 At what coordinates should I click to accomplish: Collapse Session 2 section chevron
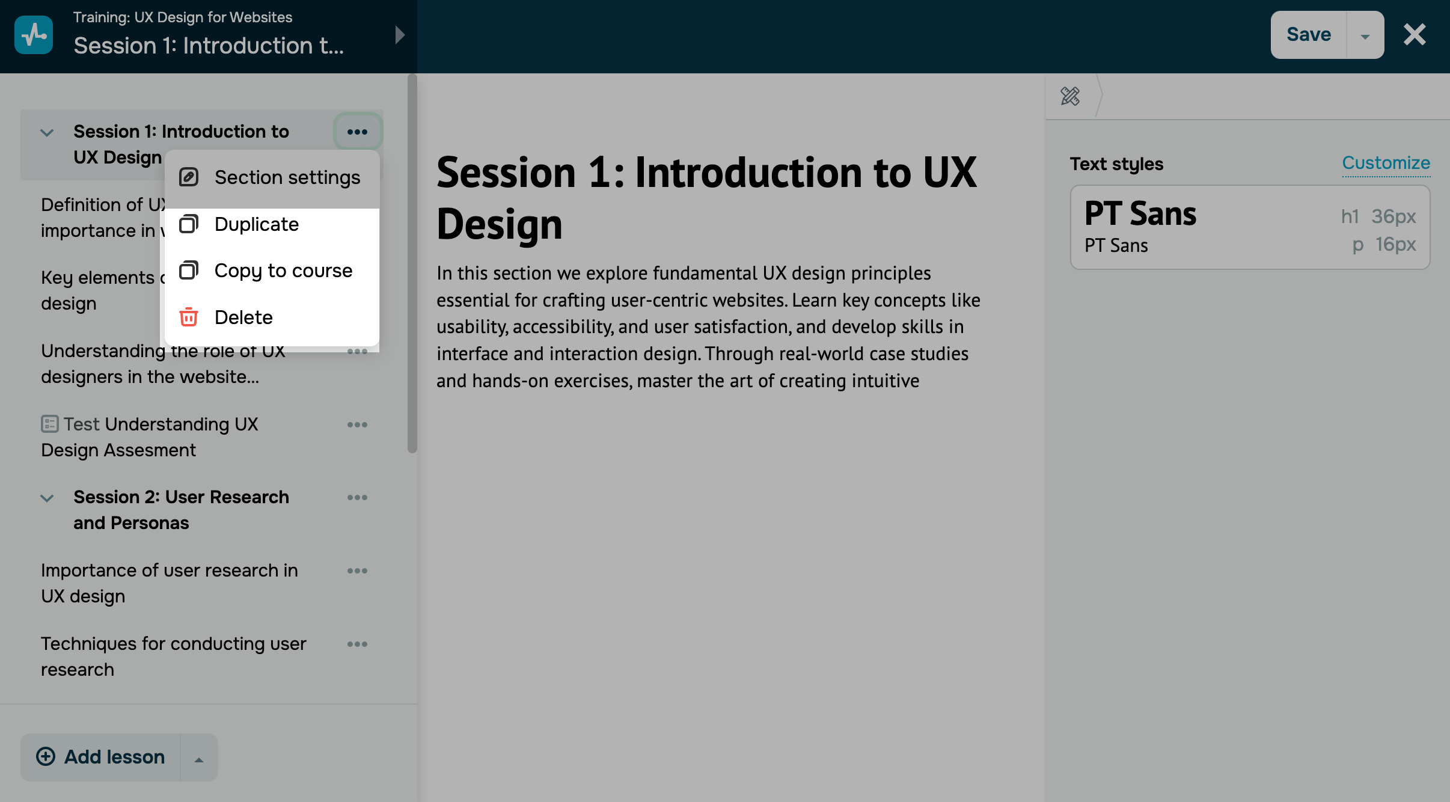pyautogui.click(x=47, y=498)
